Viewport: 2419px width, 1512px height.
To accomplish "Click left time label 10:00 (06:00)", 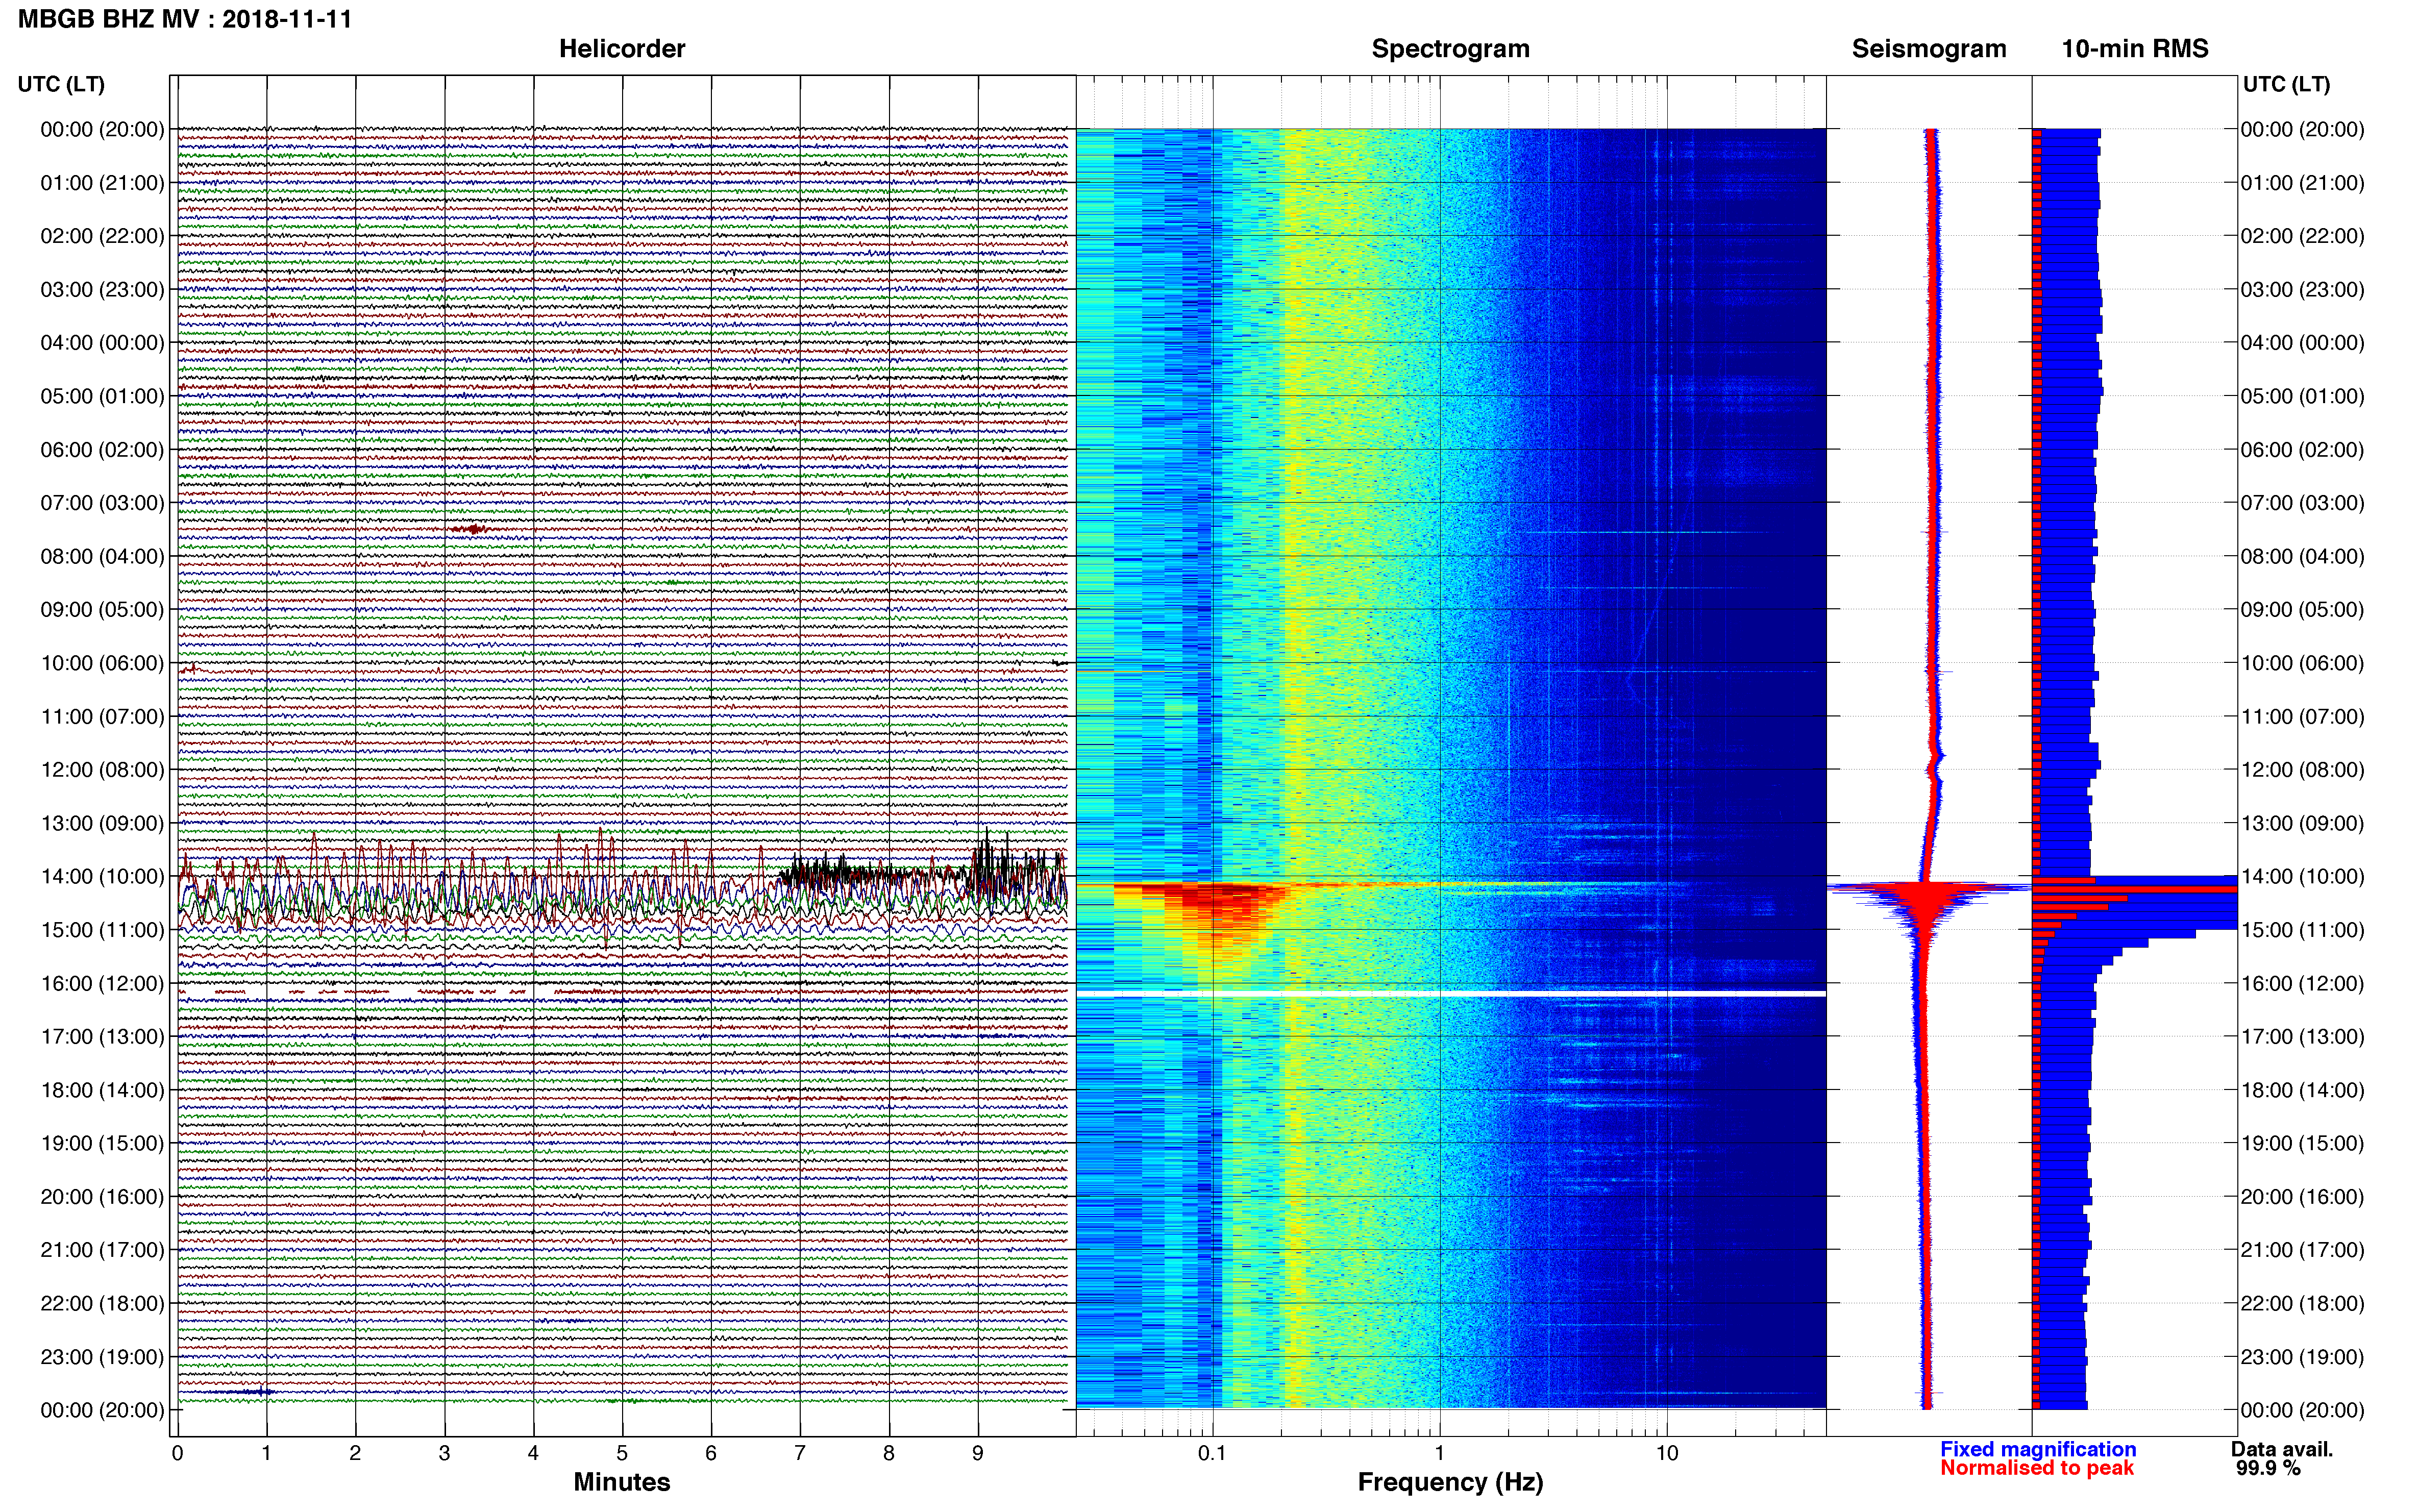I will click(x=102, y=663).
